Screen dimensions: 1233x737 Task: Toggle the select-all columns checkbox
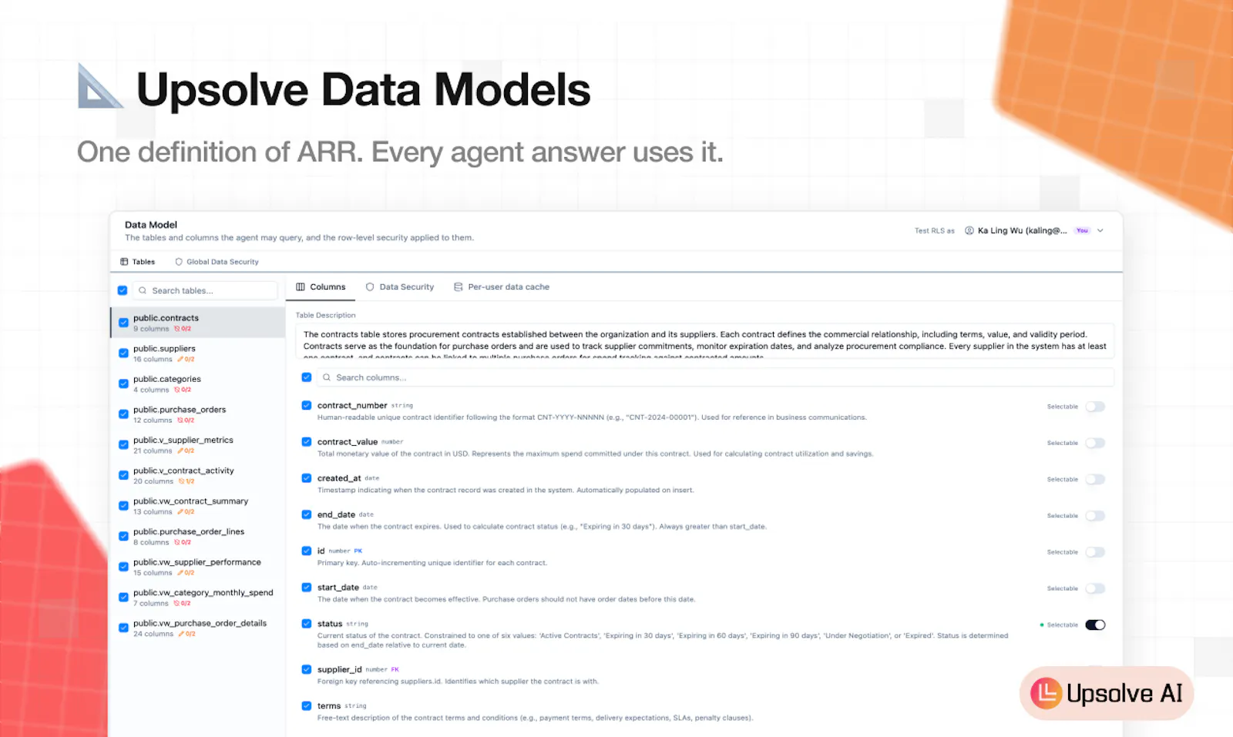point(307,377)
